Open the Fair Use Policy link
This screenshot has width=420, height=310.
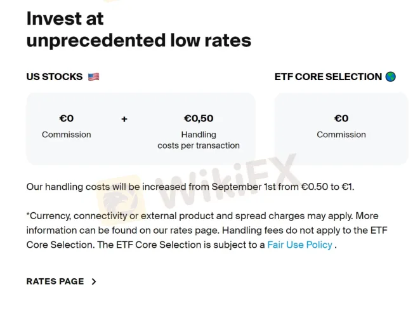pyautogui.click(x=299, y=245)
